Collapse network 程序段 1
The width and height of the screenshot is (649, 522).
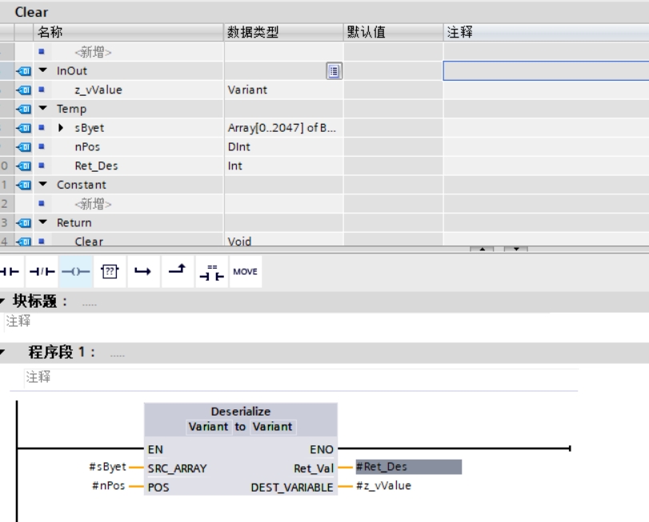[4, 353]
